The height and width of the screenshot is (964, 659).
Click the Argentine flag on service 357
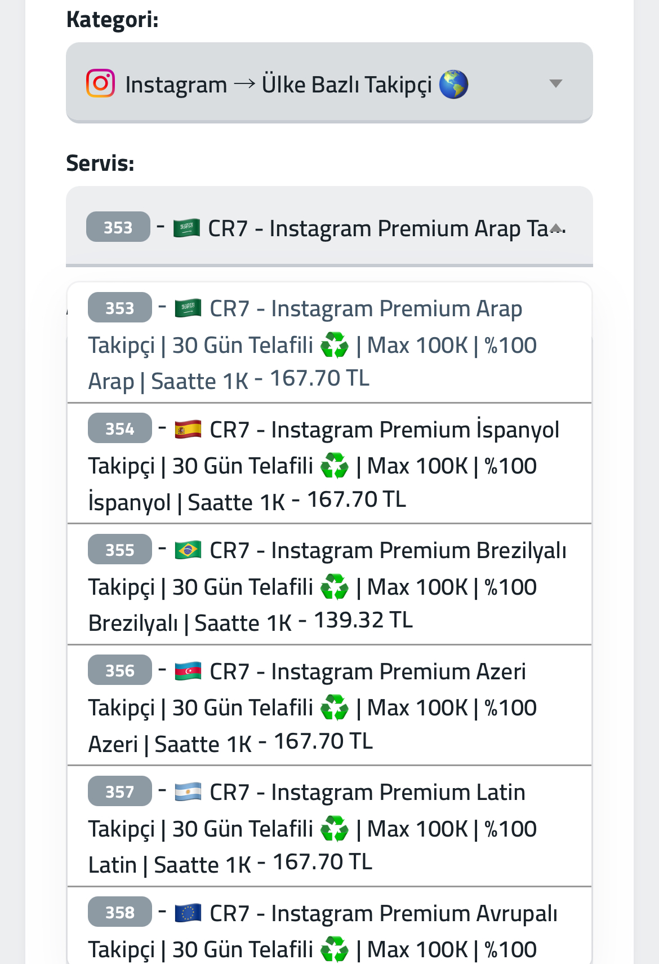point(188,792)
